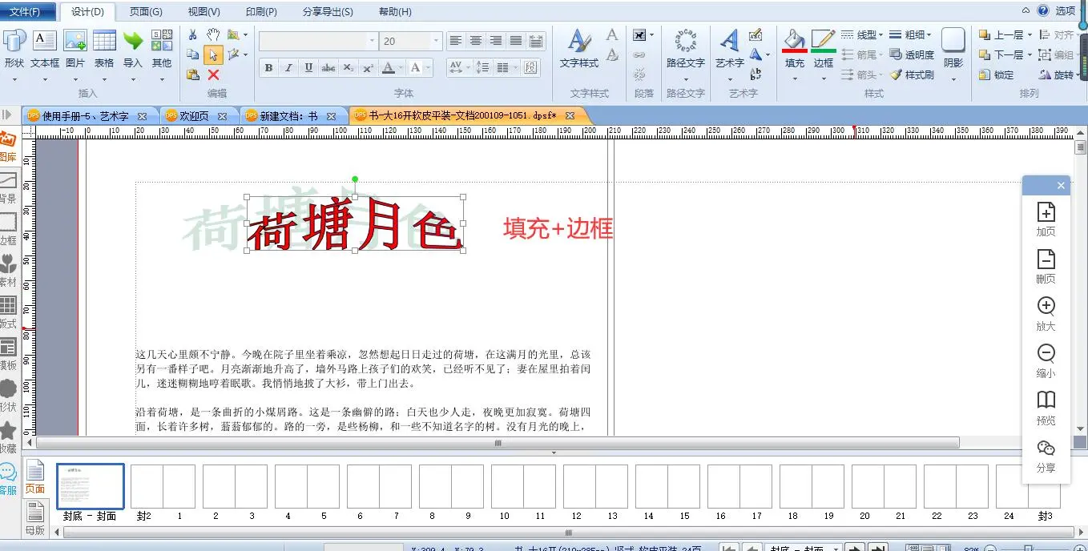This screenshot has height=551, width=1088.
Task: Select the hand pan tool
Action: [x=213, y=34]
